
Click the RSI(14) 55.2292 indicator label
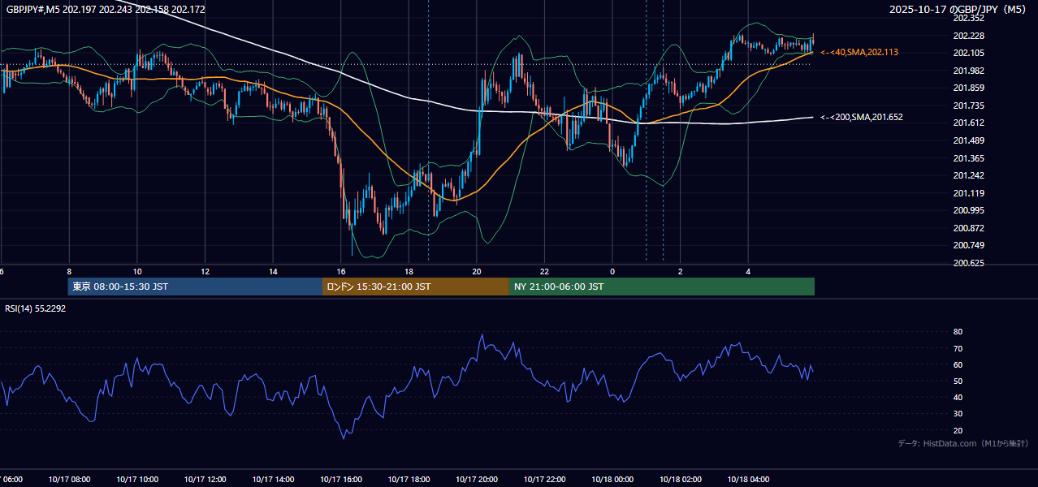pyautogui.click(x=36, y=308)
